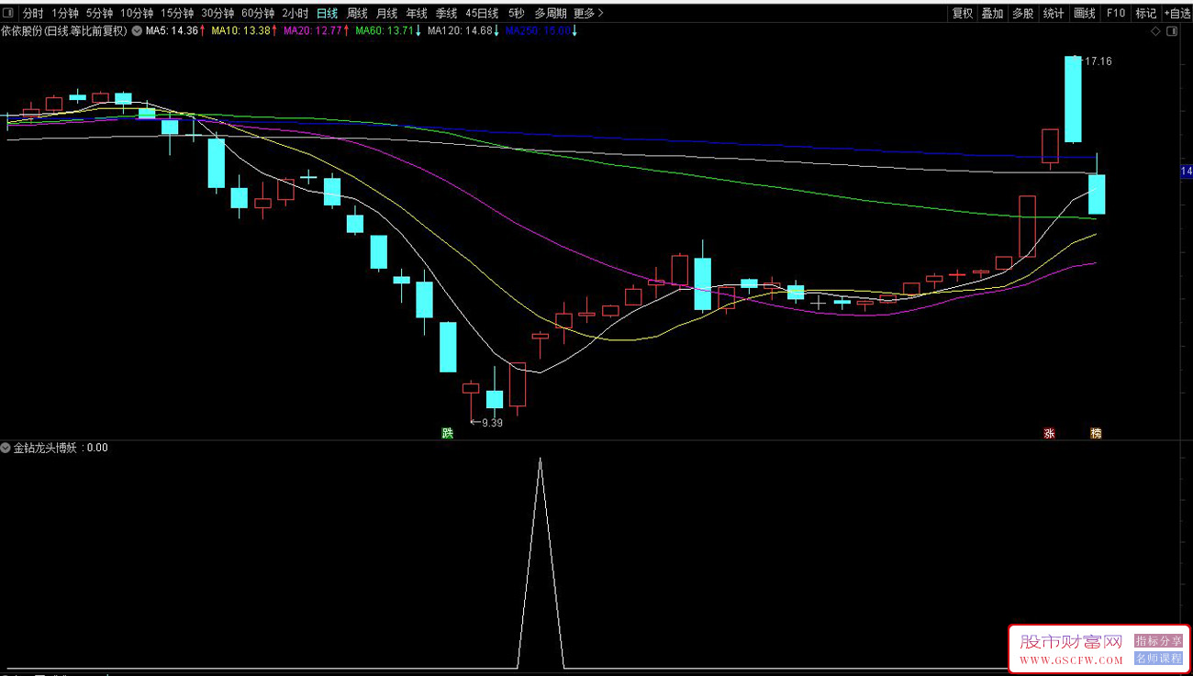
Task: Click the green 跌 marker below chart
Action: [447, 434]
